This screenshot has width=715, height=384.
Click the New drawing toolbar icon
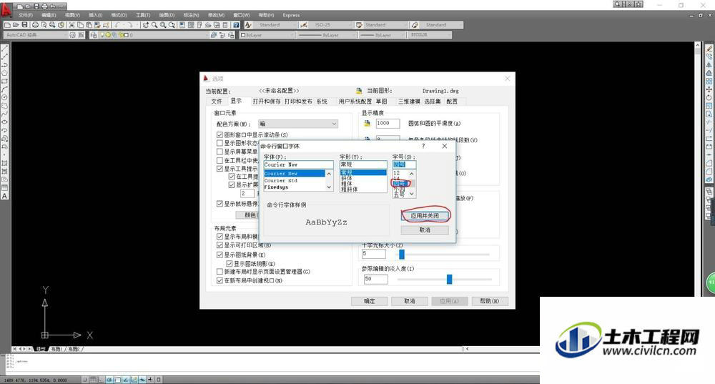pos(7,25)
